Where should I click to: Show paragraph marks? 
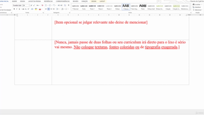click(69, 5)
